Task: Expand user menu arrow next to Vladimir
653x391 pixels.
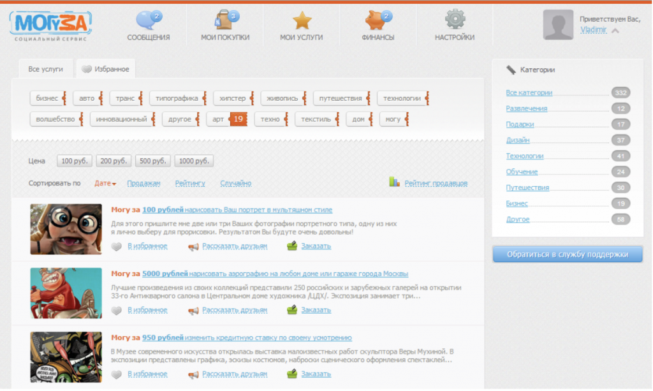Action: 615,30
